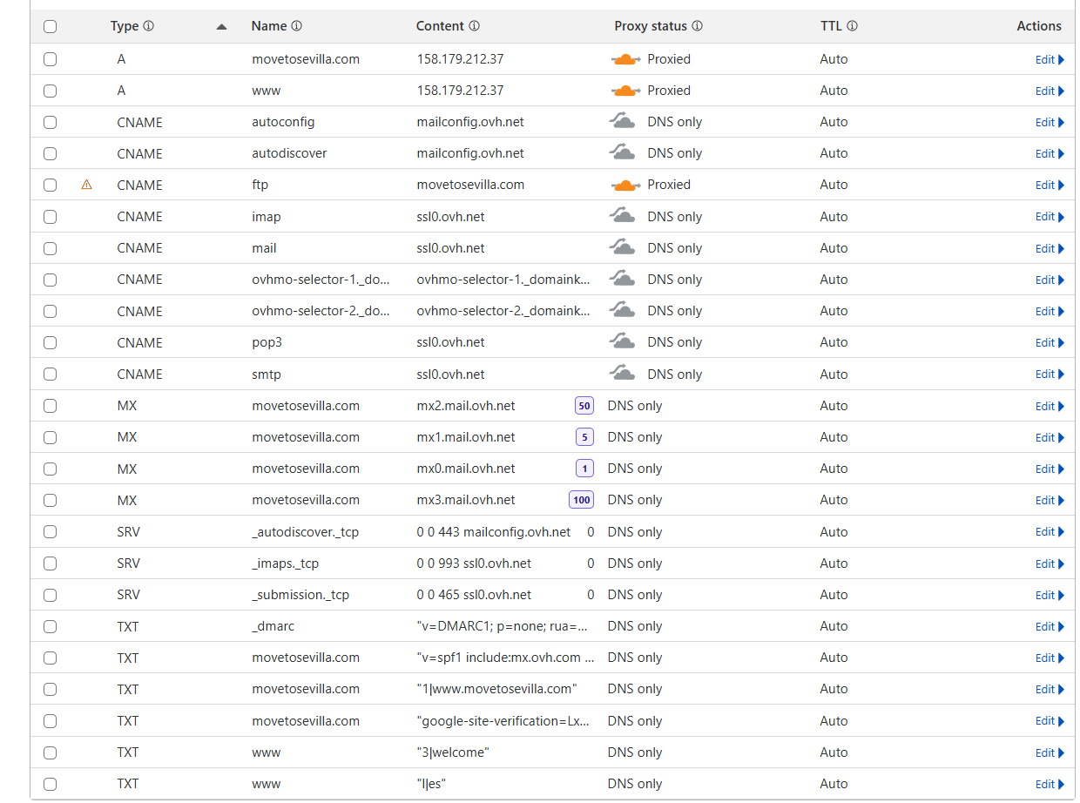1080x803 pixels.
Task: Open Edit for the spf1 TXT record
Action: pos(1050,658)
